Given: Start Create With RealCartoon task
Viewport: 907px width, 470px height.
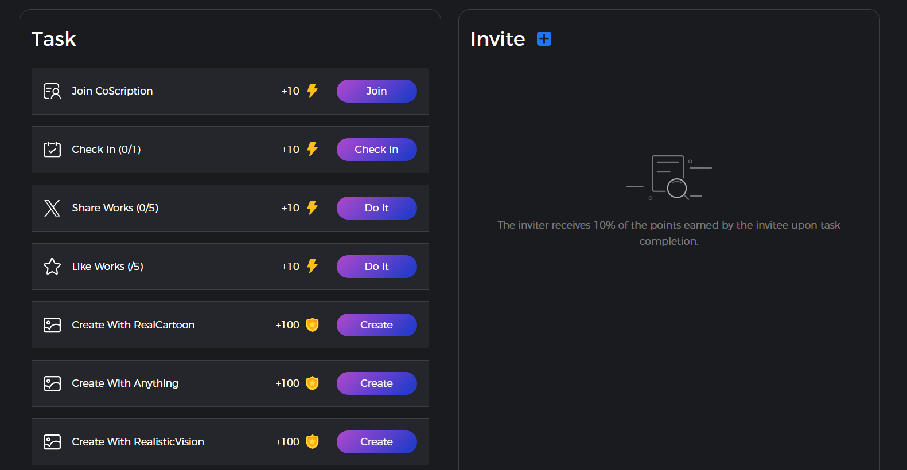Looking at the screenshot, I should pos(376,324).
